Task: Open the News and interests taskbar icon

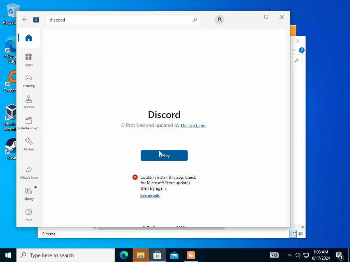Action: [274, 255]
